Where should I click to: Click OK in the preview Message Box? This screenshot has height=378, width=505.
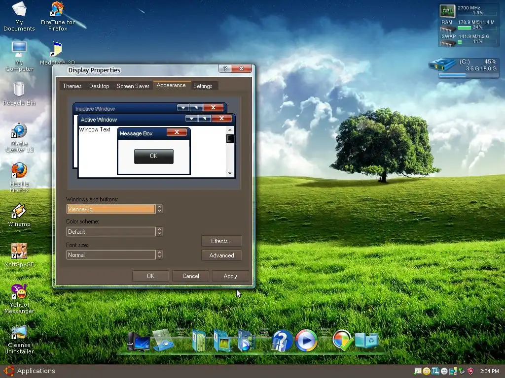(154, 156)
